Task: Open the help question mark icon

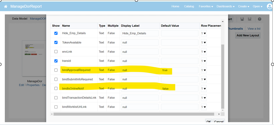Action: pos(259,19)
